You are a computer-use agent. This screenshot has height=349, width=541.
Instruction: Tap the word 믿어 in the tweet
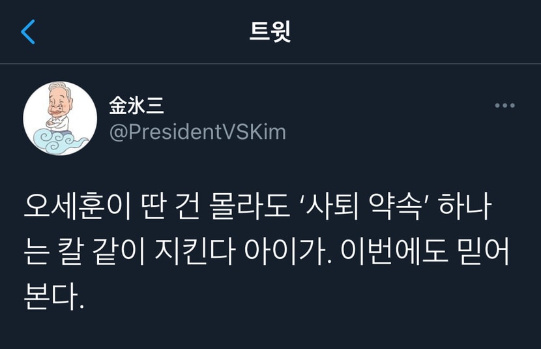pos(484,251)
